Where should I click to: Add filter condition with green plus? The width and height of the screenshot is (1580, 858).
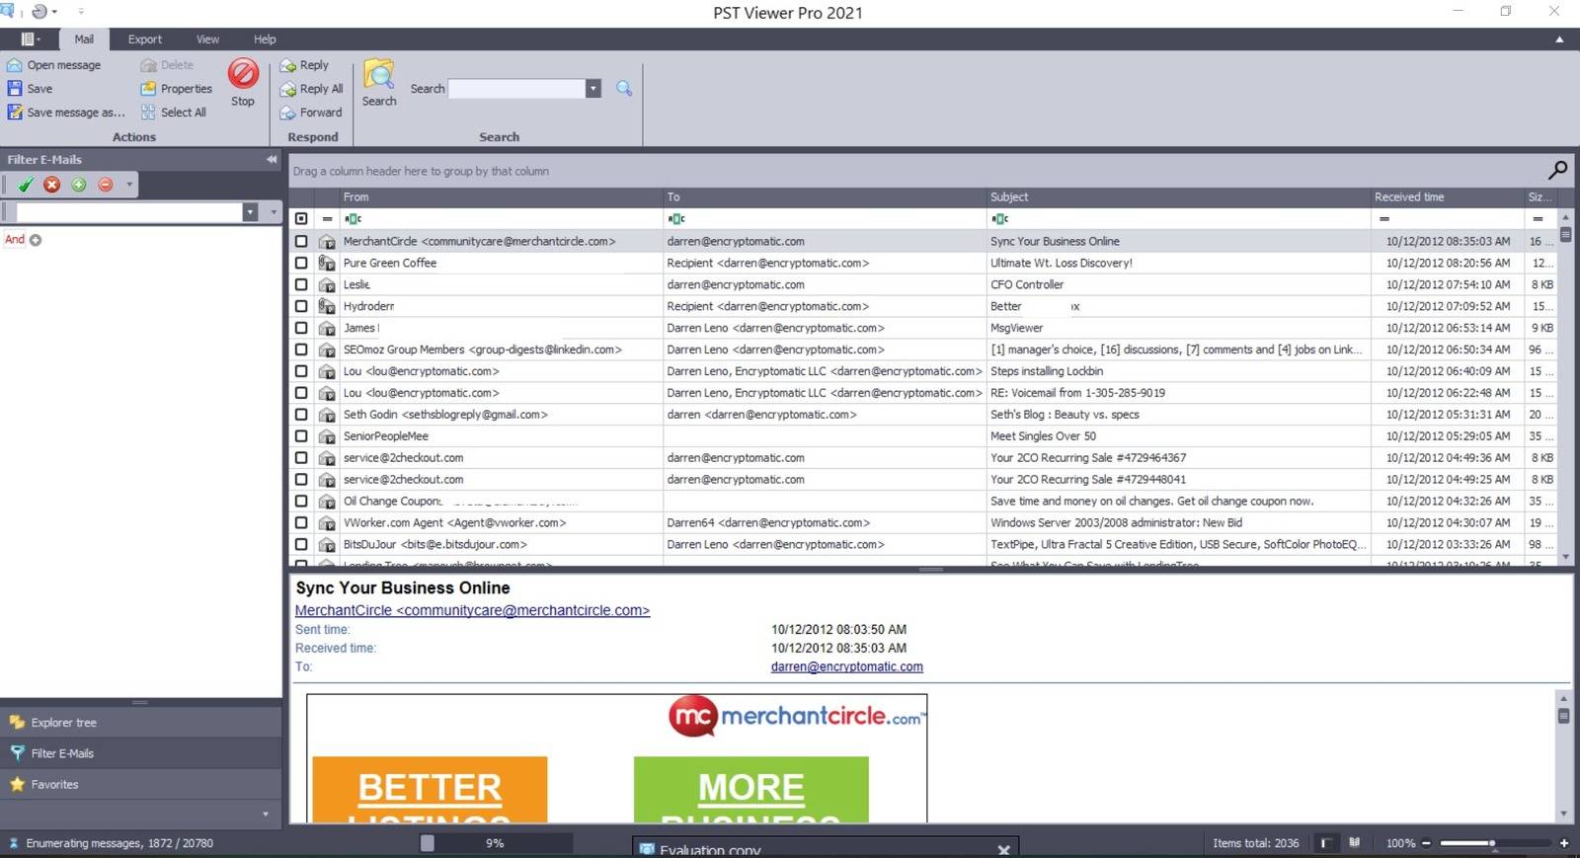click(79, 185)
